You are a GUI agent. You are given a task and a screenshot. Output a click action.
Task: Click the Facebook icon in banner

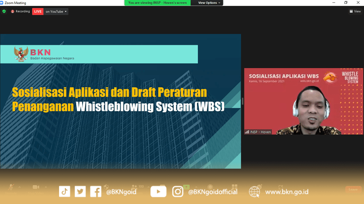pos(96,191)
